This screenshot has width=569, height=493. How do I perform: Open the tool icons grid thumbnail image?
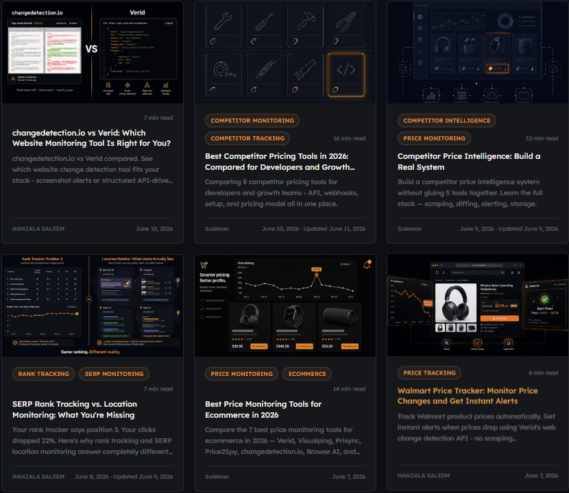[285, 52]
